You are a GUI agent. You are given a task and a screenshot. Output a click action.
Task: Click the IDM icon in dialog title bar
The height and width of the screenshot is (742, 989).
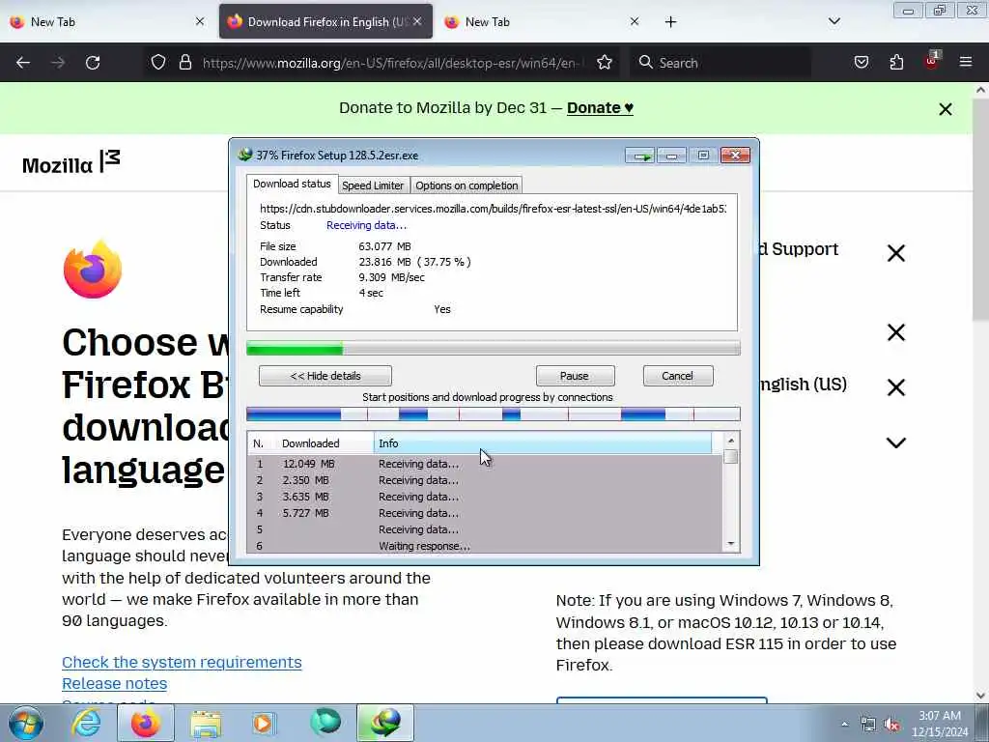point(245,155)
